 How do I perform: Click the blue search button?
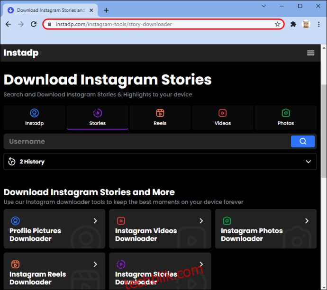(x=303, y=141)
